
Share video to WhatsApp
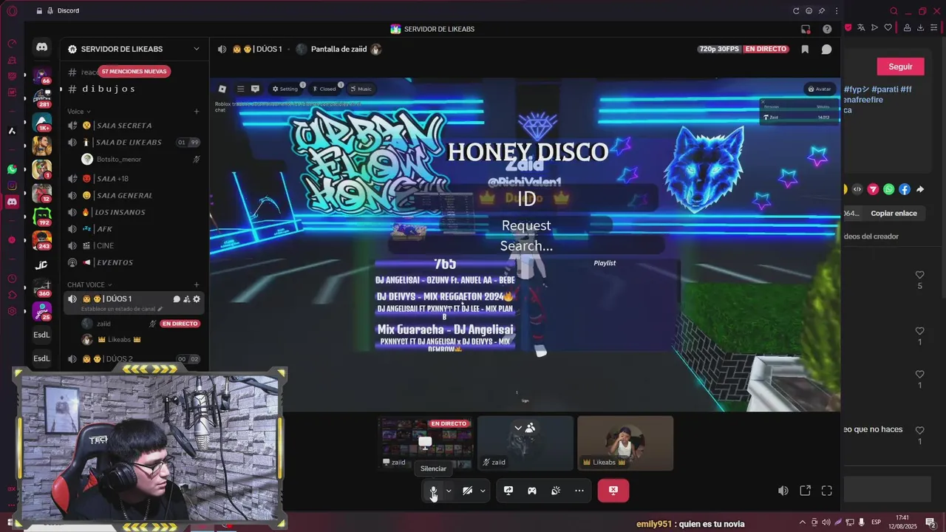889,190
